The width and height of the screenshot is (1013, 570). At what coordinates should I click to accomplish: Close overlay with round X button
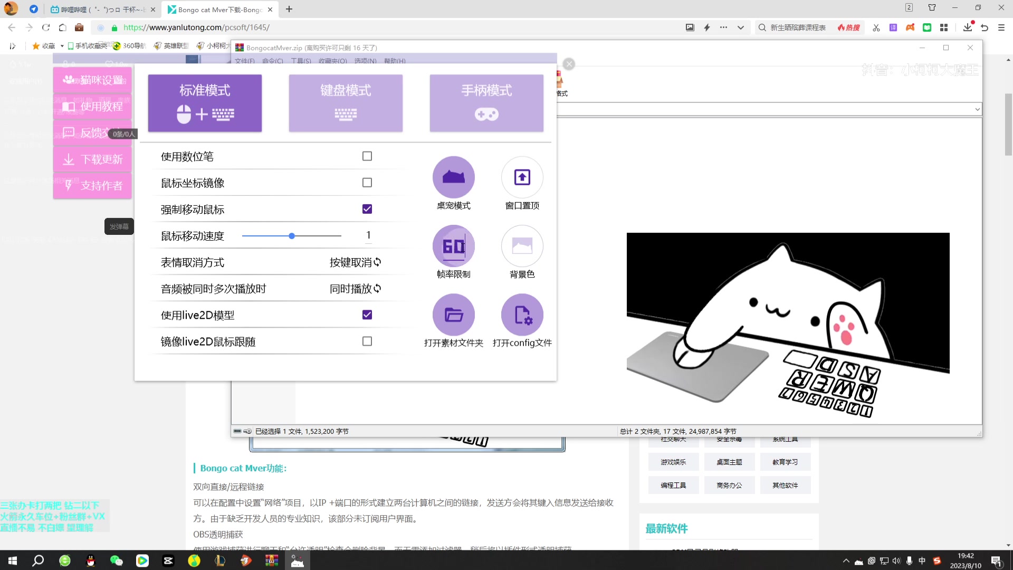(569, 64)
